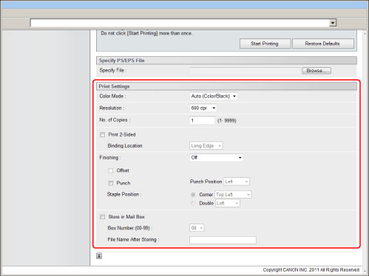The image size is (369, 276).
Task: Click the Browse button for Specify File
Action: (x=316, y=71)
